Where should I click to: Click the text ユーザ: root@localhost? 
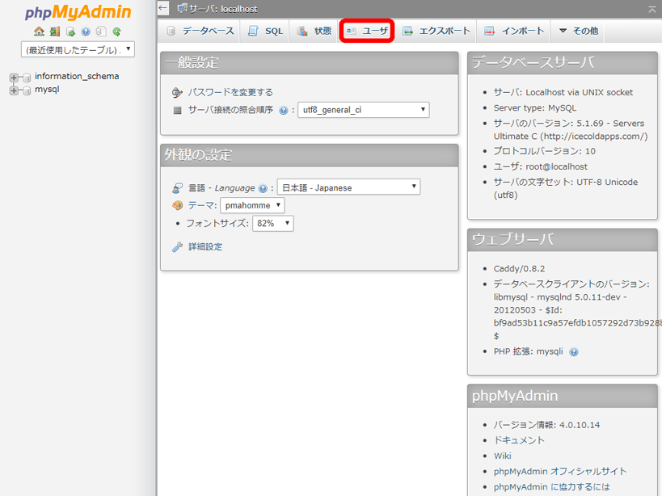click(541, 166)
